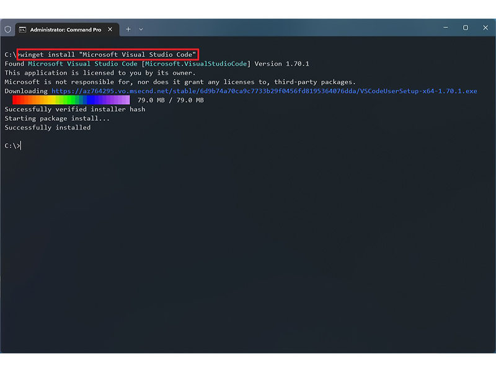Click the winget install command text
The image size is (496, 372).
tap(108, 55)
